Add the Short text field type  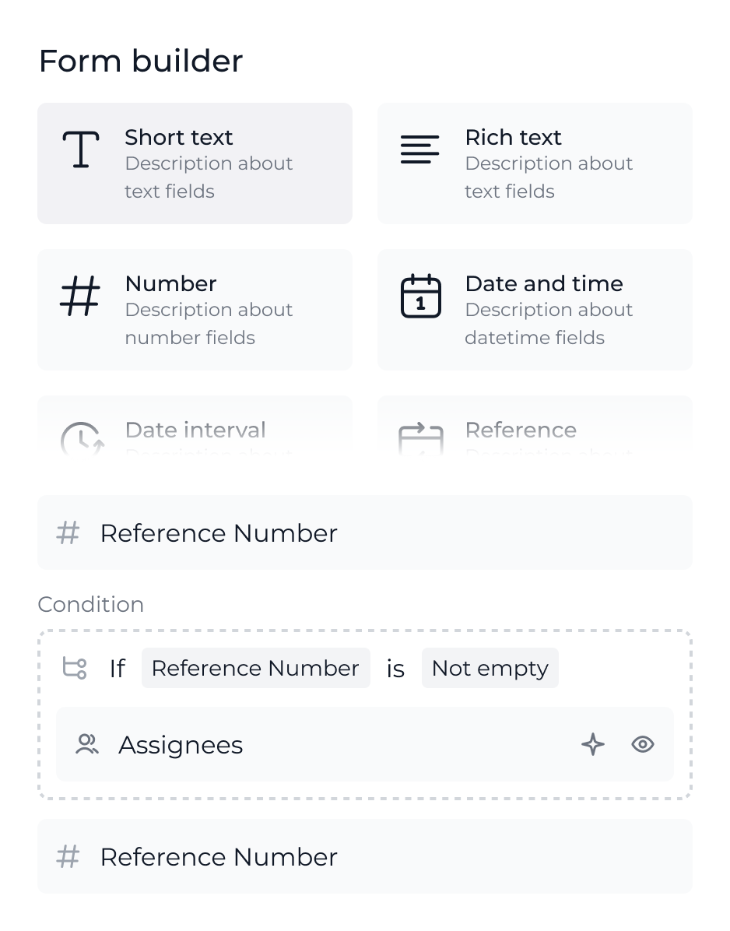pyautogui.click(x=195, y=163)
